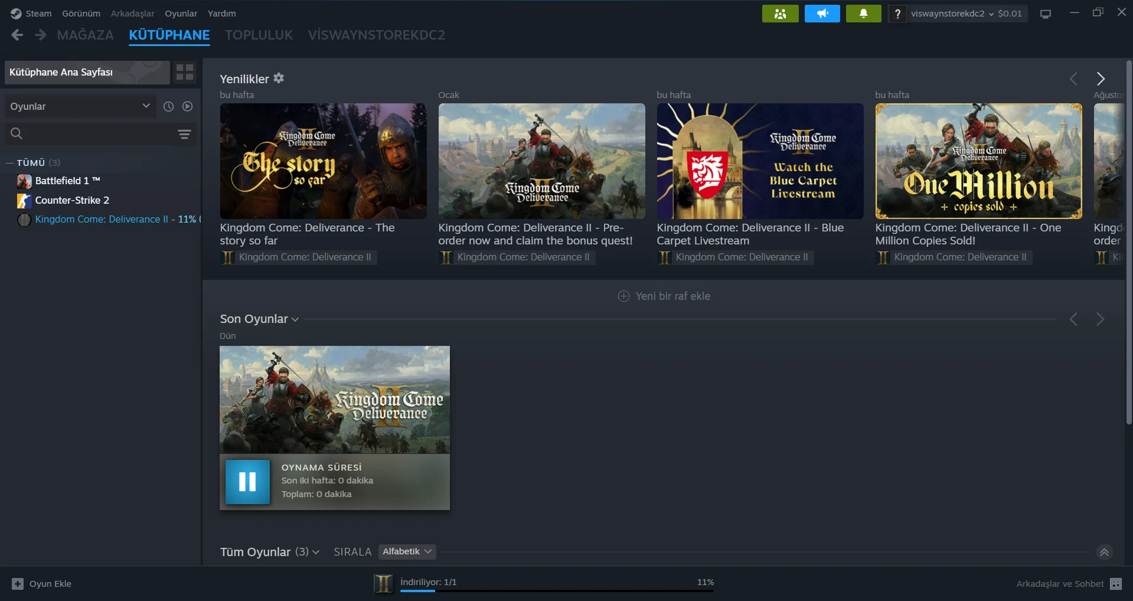Click İndiriliyor: 1/1 download status text
Viewport: 1133px width, 601px height.
[x=429, y=582]
